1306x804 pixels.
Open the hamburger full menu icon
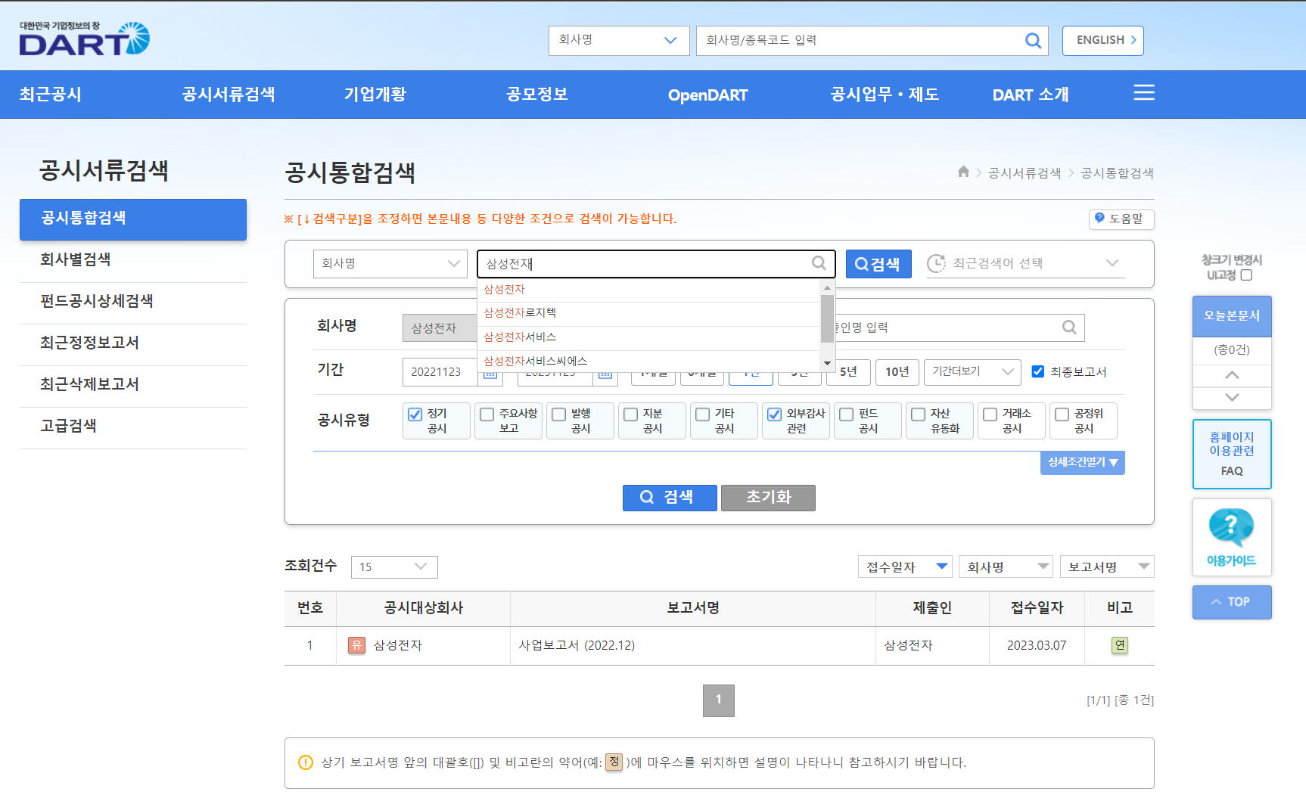click(1143, 93)
